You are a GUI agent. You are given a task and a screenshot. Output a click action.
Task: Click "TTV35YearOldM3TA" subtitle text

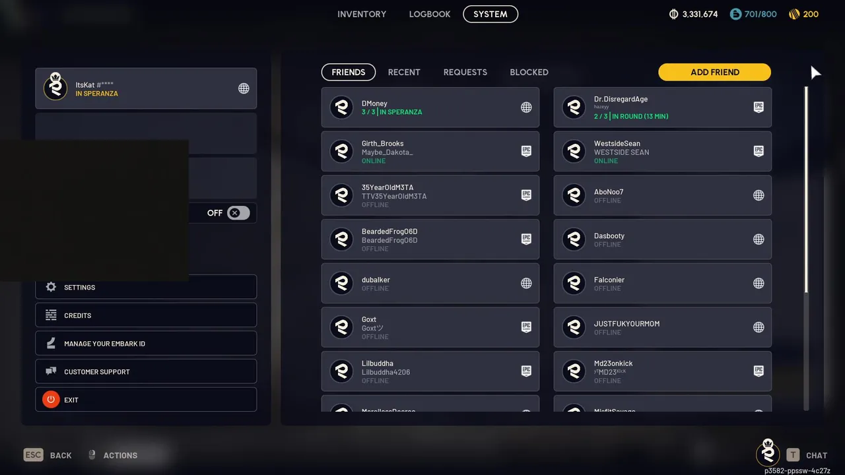tap(394, 196)
